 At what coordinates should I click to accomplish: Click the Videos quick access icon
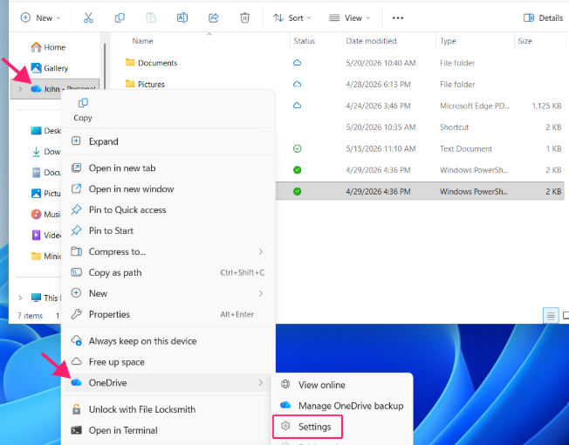click(x=37, y=235)
